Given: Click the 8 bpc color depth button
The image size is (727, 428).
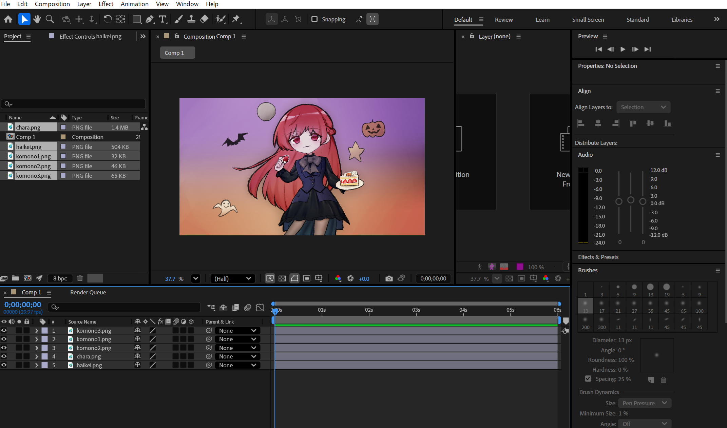Looking at the screenshot, I should tap(60, 278).
